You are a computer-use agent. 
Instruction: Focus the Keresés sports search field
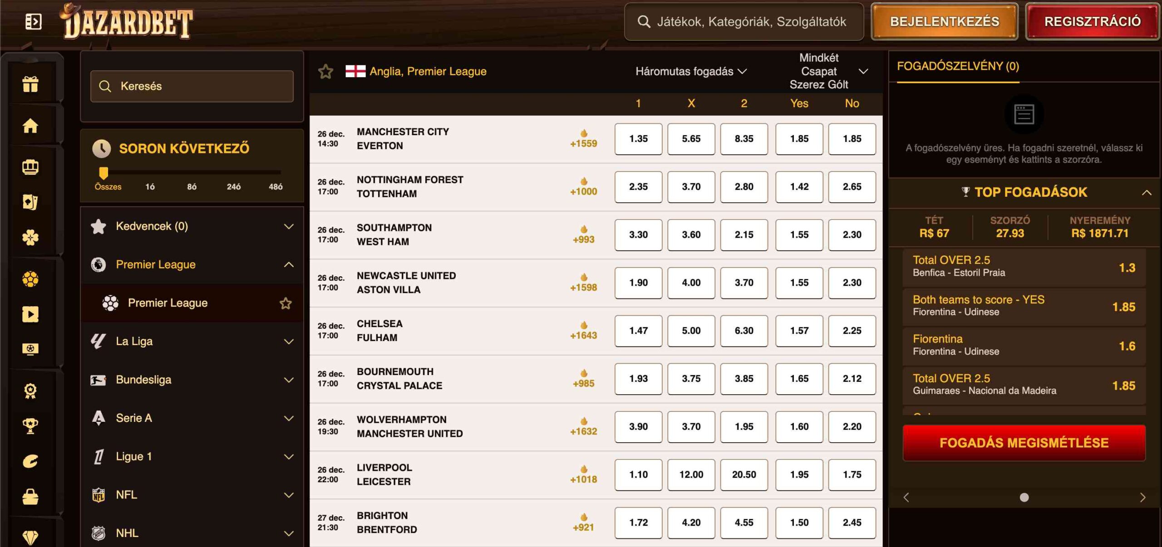pyautogui.click(x=192, y=86)
